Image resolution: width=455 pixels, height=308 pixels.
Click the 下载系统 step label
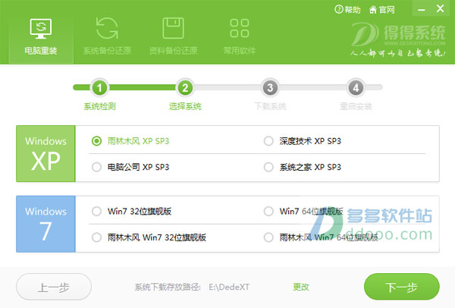tap(270, 106)
